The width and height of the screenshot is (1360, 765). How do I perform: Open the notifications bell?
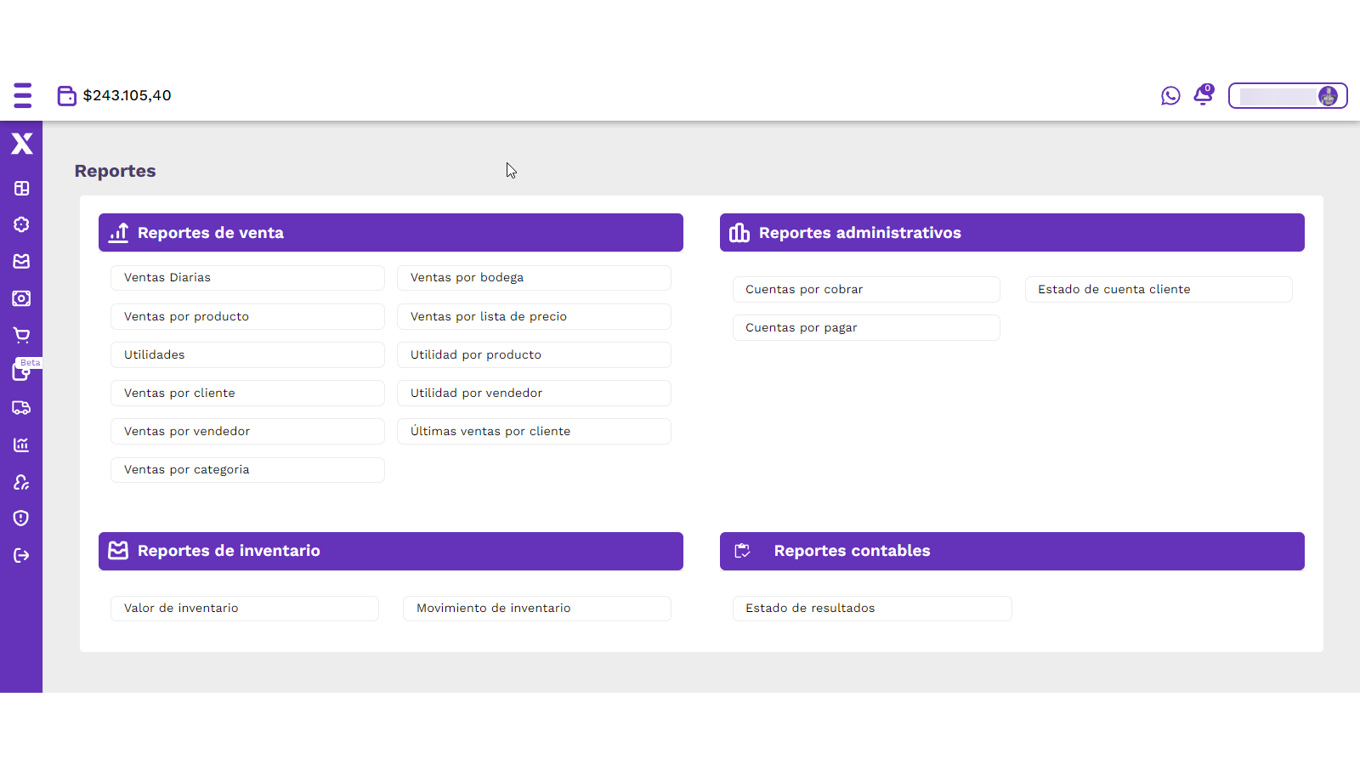pos(1204,94)
